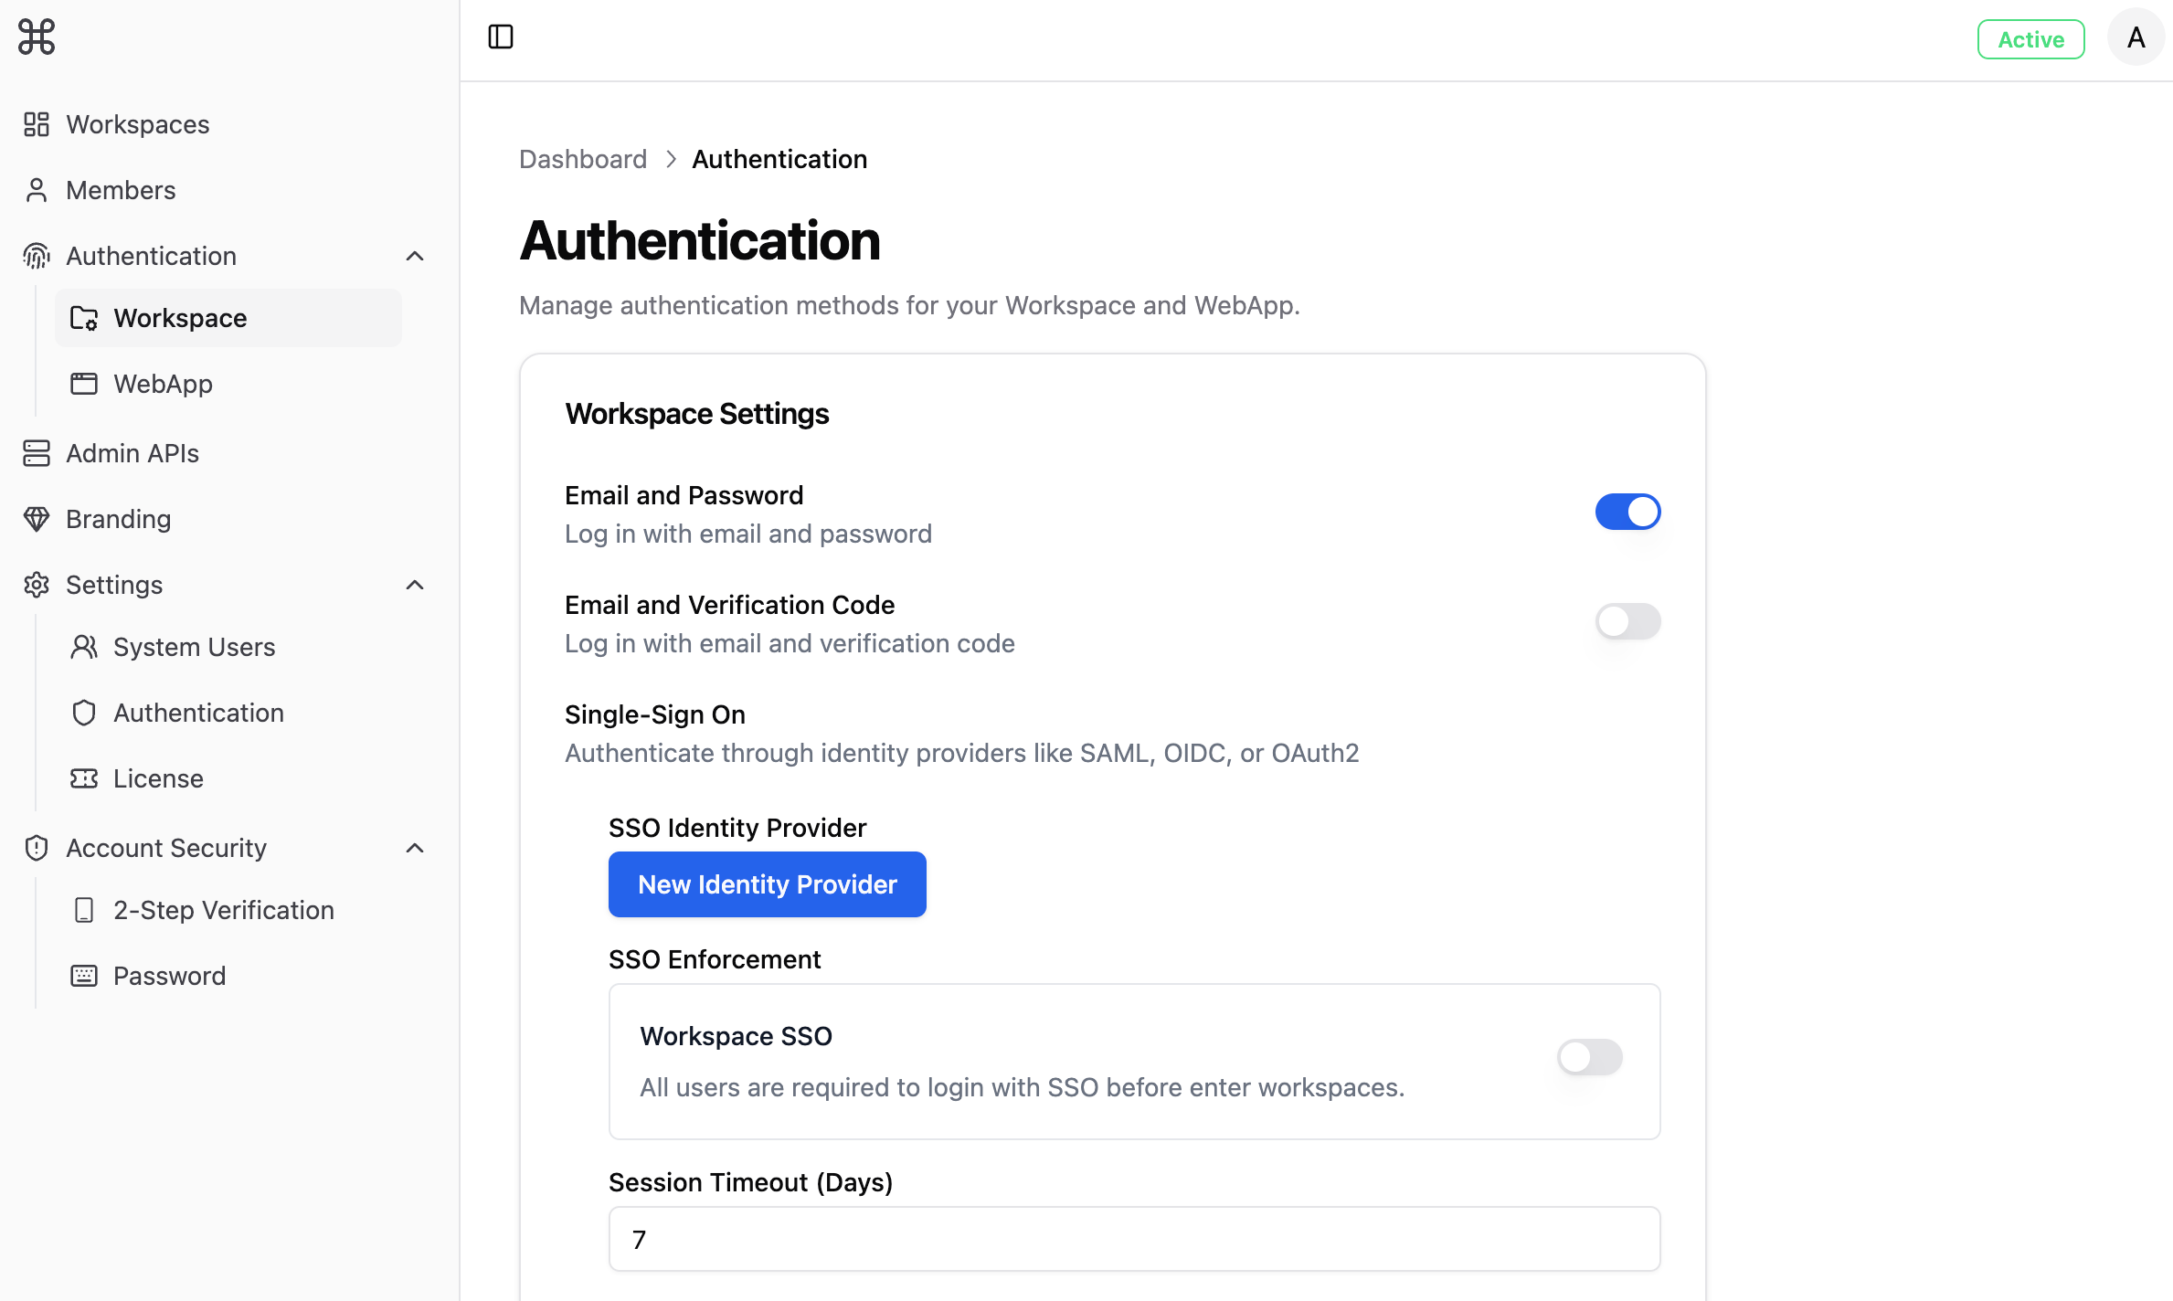Collapse the Account Security section
This screenshot has width=2173, height=1301.
pos(415,848)
